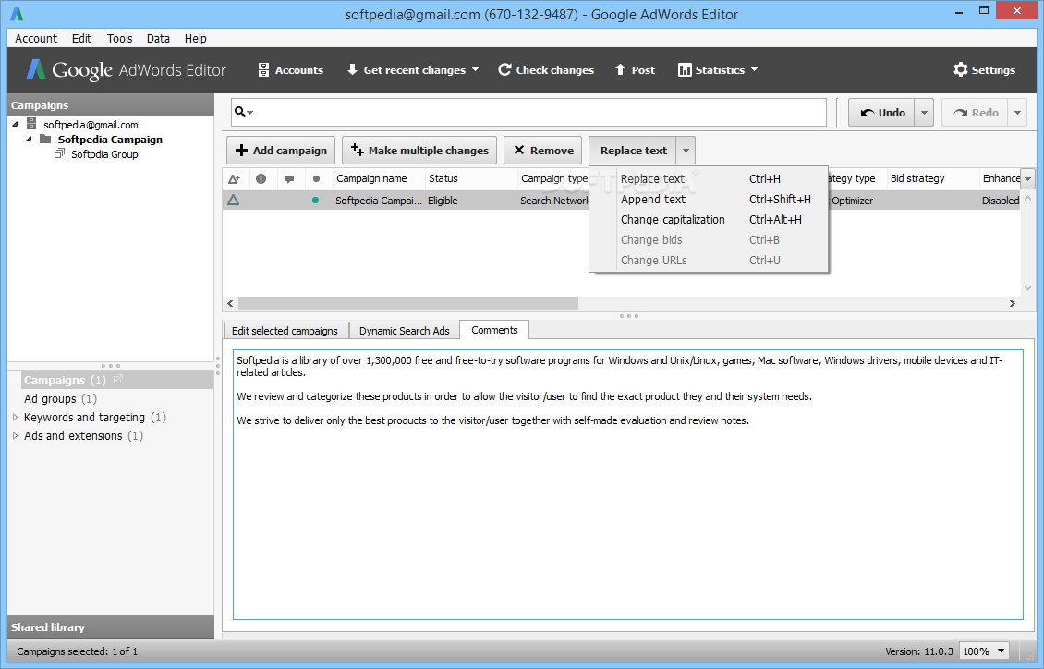
Task: Click the Remove button
Action: pyautogui.click(x=542, y=151)
